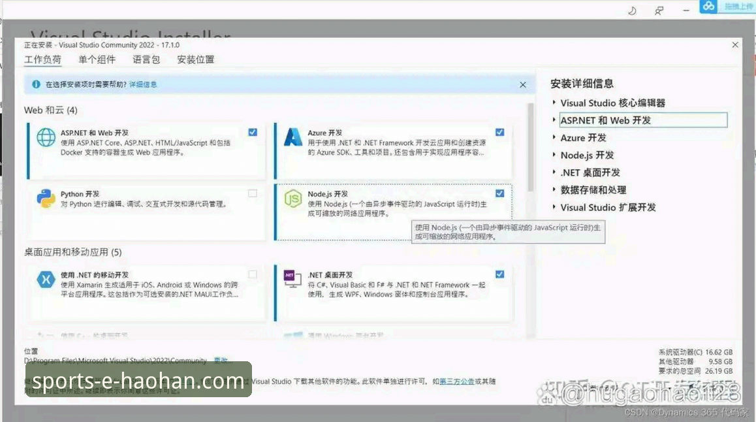Select the Azure 开发 workload card
Viewport: 756px width, 422px height.
click(x=394, y=150)
